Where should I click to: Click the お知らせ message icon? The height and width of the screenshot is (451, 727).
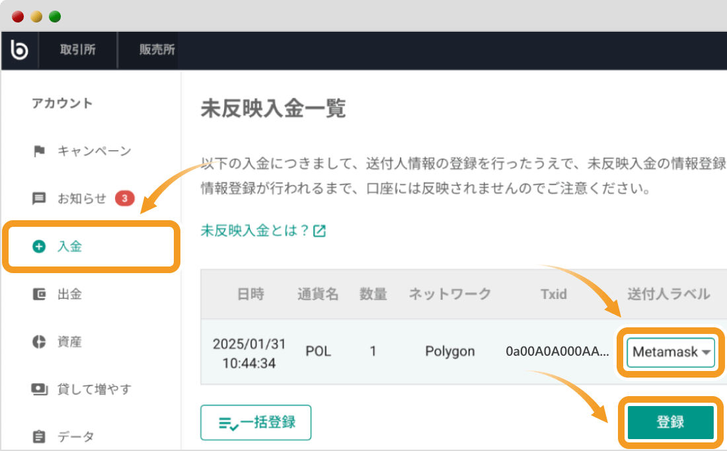39,198
